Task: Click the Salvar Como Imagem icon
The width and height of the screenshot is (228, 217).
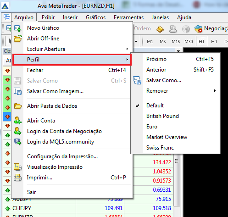Action: click(17, 91)
